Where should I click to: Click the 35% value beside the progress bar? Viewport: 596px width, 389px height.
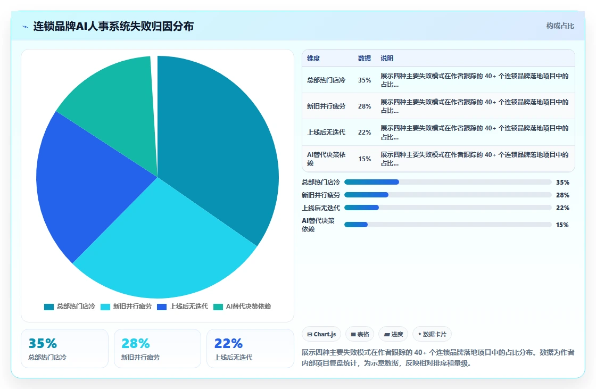(562, 182)
